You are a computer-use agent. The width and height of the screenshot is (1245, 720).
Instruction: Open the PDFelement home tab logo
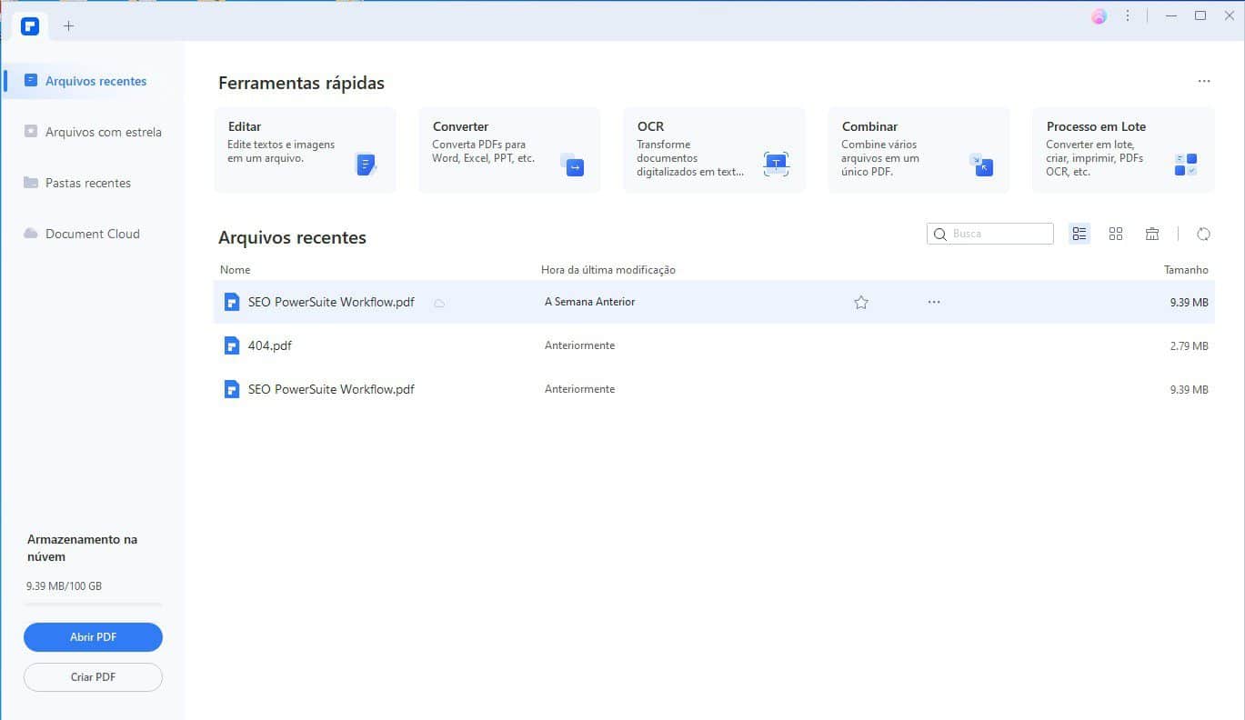30,25
